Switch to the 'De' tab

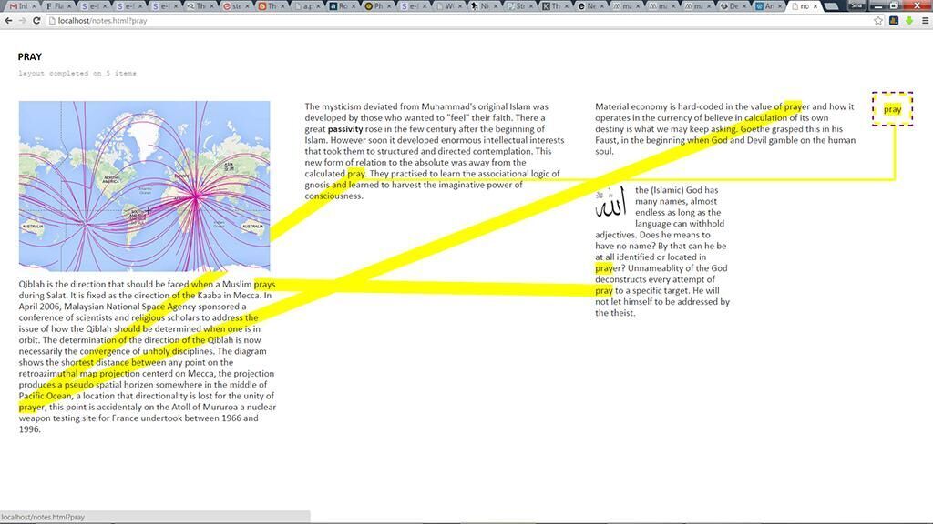click(x=732, y=6)
